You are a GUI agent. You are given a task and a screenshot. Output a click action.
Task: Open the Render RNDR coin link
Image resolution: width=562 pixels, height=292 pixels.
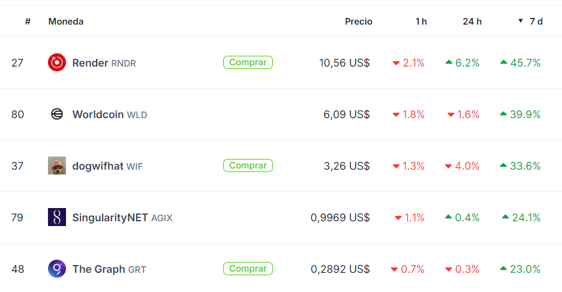coord(104,63)
